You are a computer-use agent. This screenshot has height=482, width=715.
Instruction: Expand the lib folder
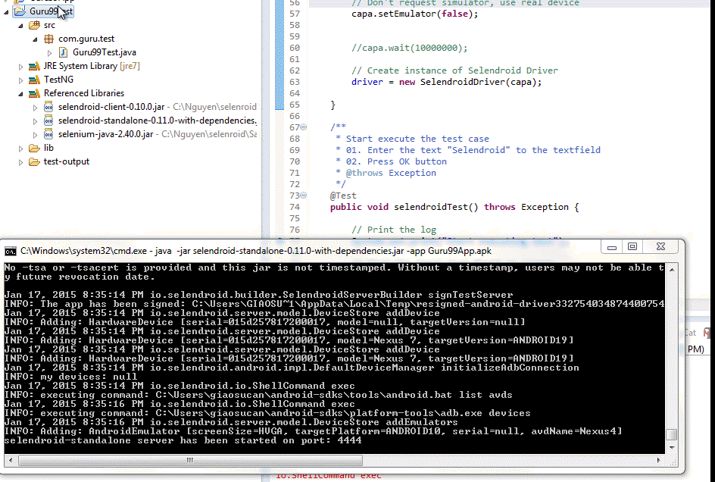point(21,148)
